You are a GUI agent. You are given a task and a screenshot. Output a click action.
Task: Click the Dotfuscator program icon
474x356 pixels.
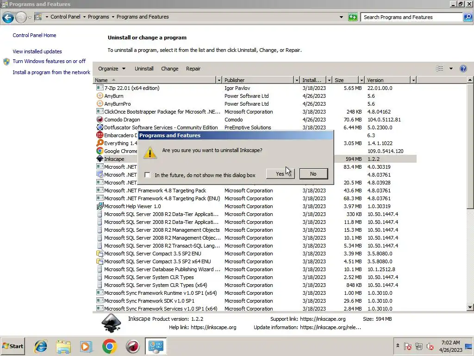100,127
